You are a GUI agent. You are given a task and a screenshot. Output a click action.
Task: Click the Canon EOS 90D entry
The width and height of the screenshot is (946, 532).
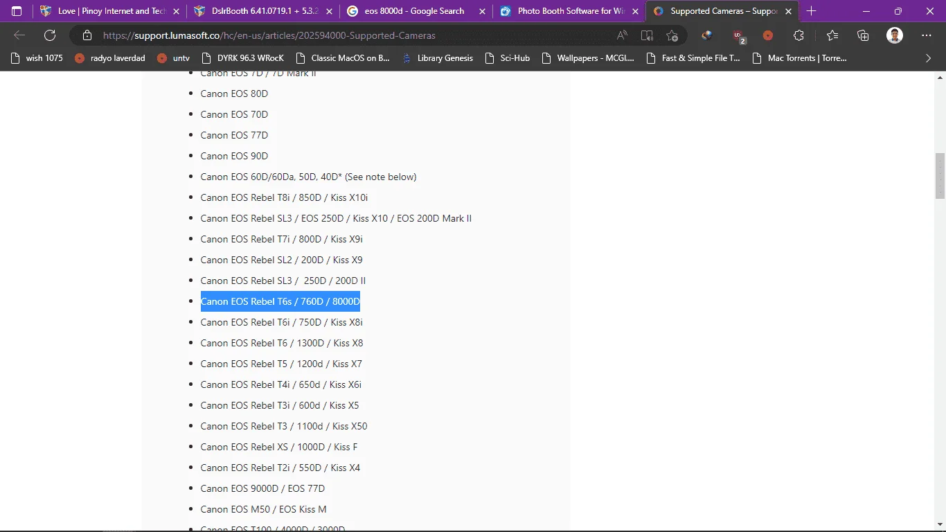pos(234,156)
